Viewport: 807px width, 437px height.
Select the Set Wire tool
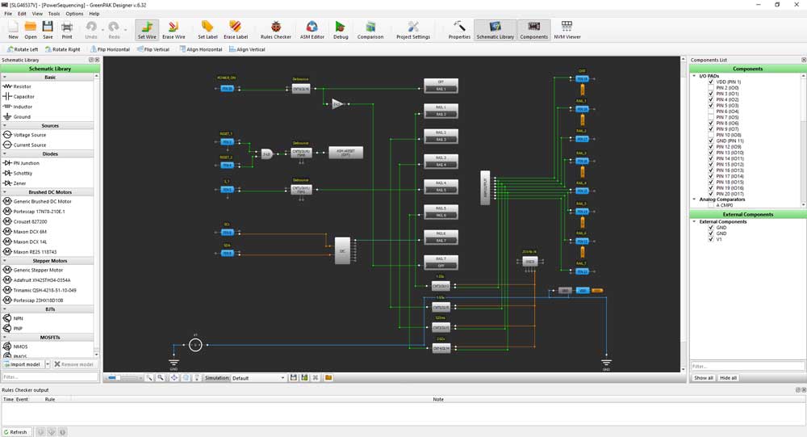click(147, 30)
